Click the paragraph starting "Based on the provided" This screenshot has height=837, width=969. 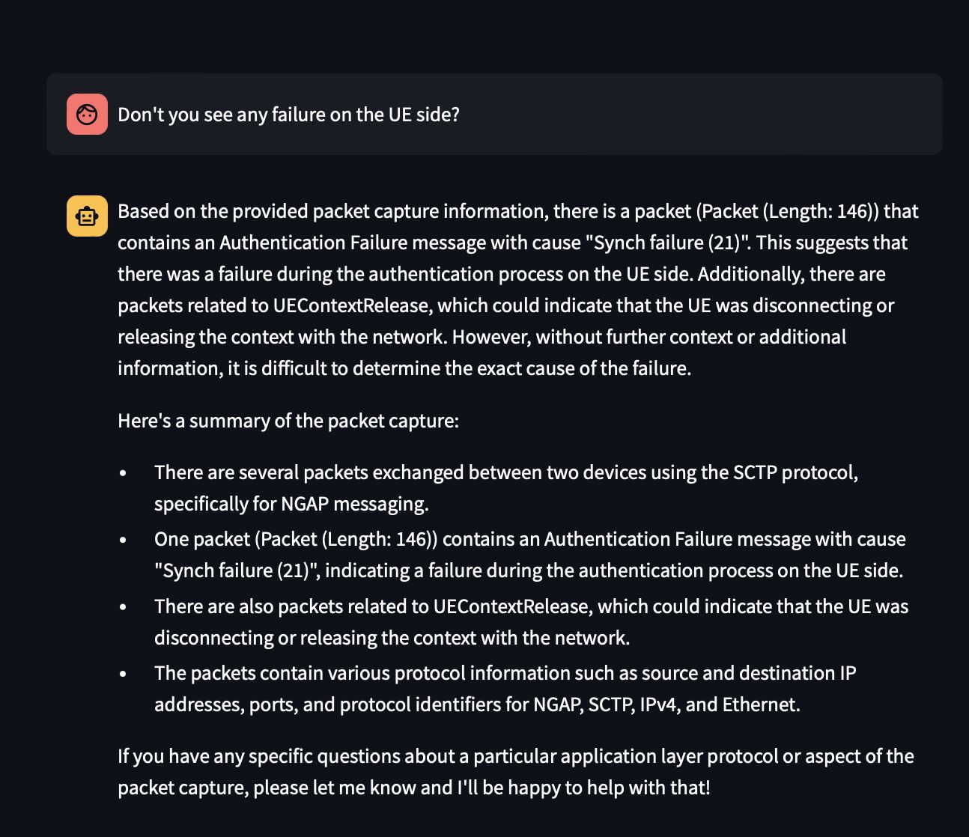[517, 289]
